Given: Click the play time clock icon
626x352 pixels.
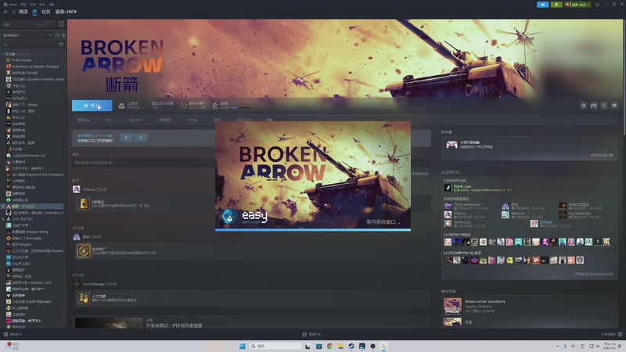Looking at the screenshot, I should (x=183, y=106).
